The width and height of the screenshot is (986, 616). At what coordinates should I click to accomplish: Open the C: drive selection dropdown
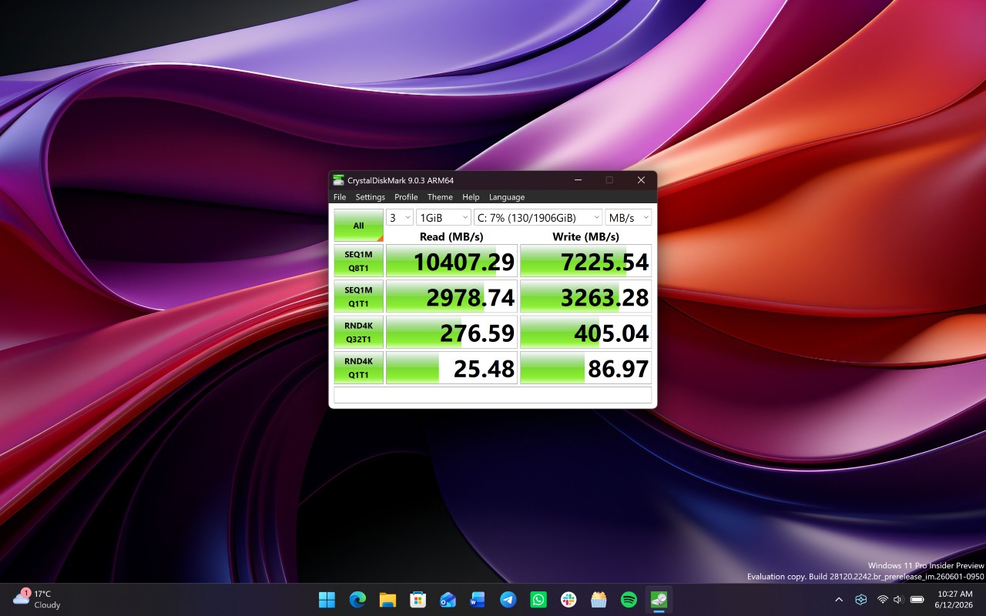(x=538, y=218)
